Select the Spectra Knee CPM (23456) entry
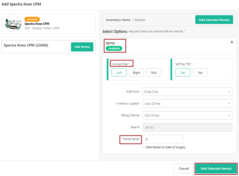 click(26, 45)
